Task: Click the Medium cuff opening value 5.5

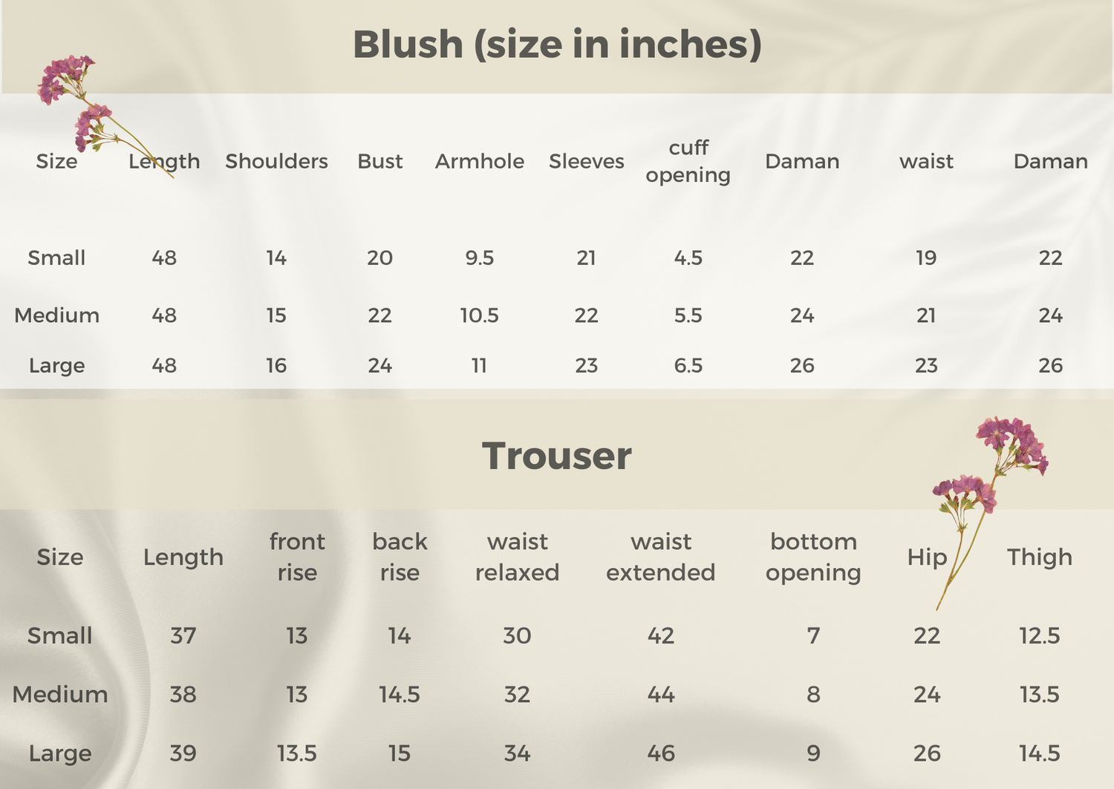Action: 688,315
